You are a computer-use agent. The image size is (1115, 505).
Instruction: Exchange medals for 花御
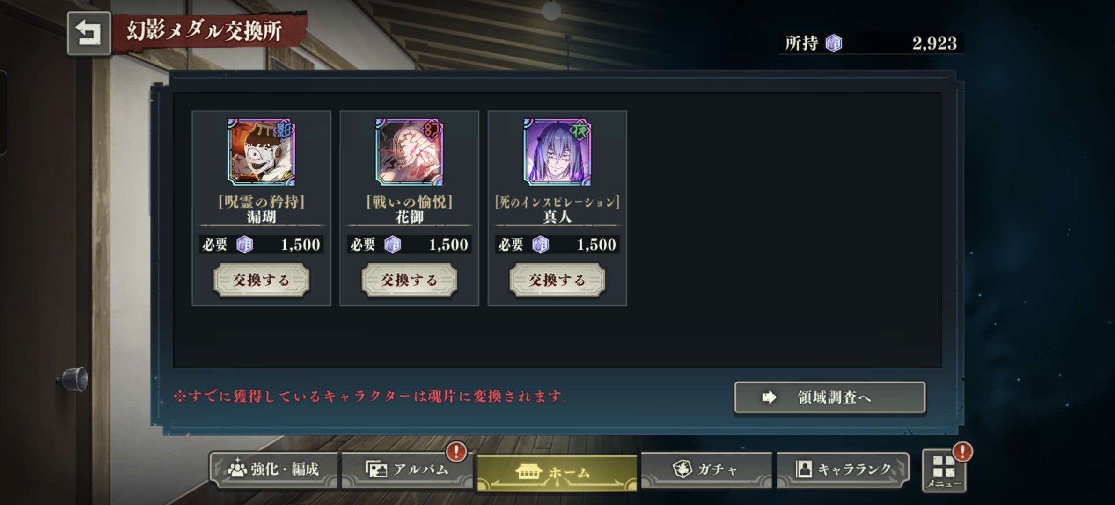(x=409, y=280)
